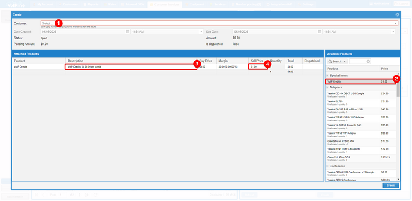Screen dimensions: 412x201
Task: Click the Margin column header
Action: (232, 61)
